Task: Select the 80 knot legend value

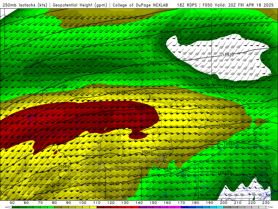Action: pyautogui.click(x=54, y=203)
